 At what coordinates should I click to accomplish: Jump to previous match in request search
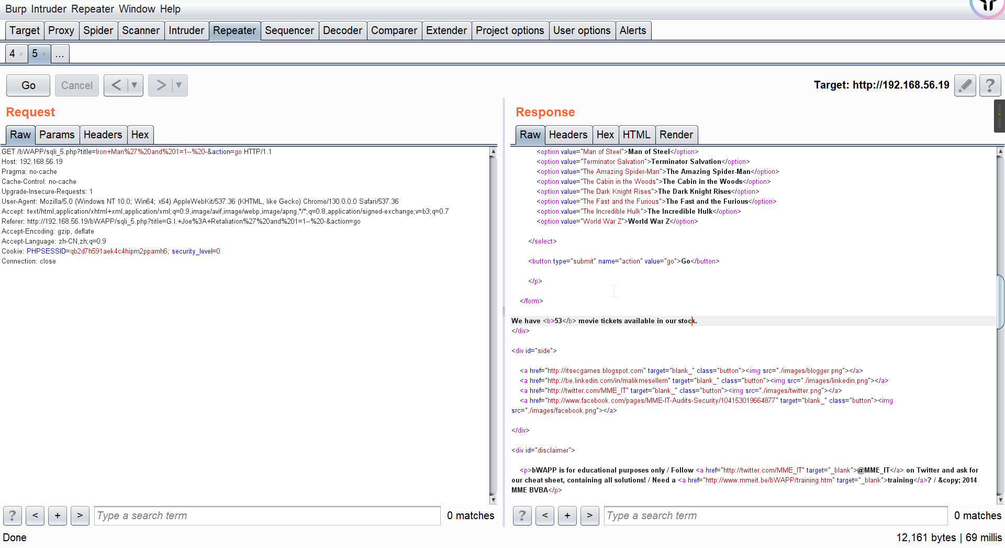pyautogui.click(x=35, y=516)
